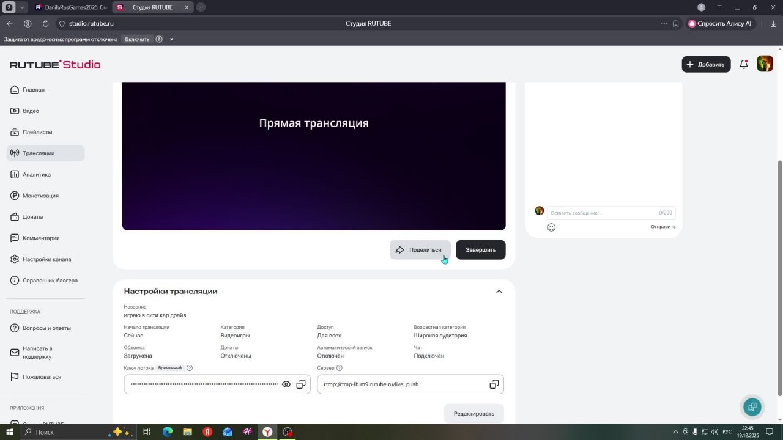Screen dimensions: 783x440
Task: Switch the РУС keyboard language indicator
Action: point(727,432)
